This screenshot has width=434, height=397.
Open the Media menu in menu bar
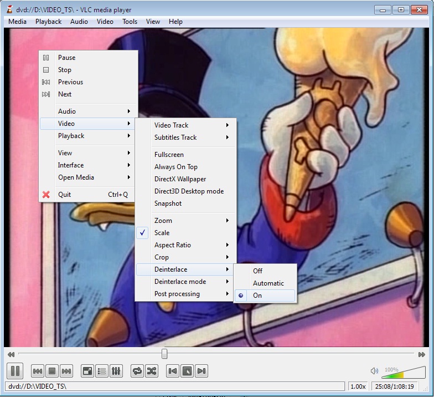tap(18, 22)
